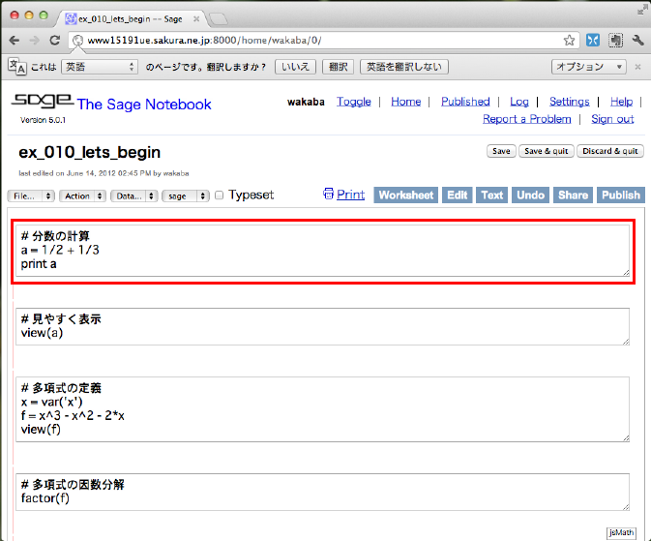Open the sage system selector dropdown
The width and height of the screenshot is (651, 541).
[186, 195]
